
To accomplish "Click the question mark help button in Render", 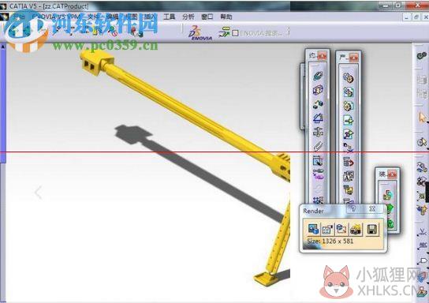I will [x=353, y=209].
